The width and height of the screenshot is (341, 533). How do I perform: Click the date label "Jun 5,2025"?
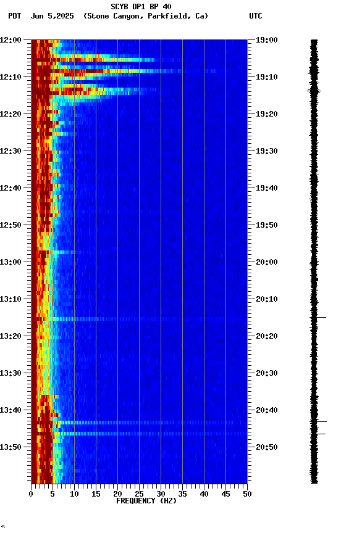click(x=52, y=16)
